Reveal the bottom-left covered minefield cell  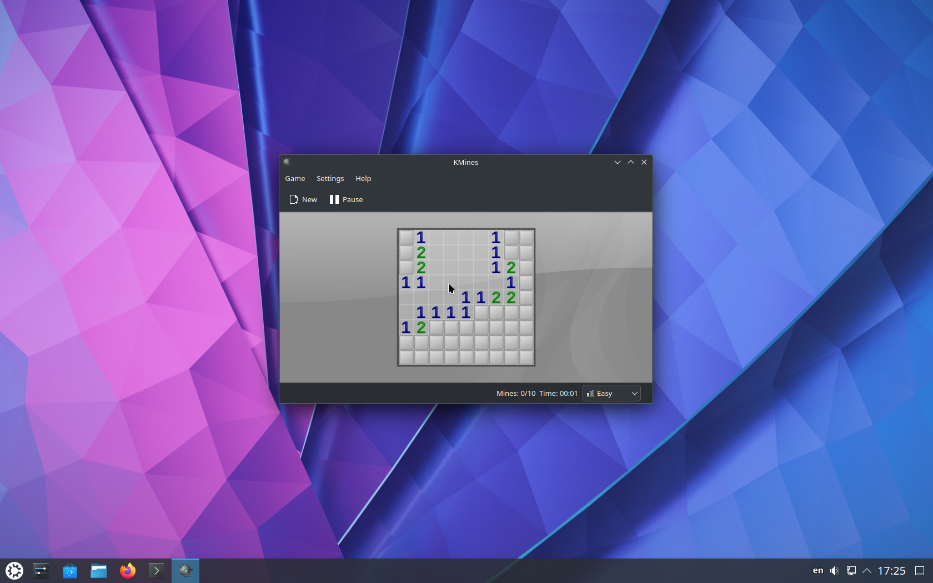(406, 357)
